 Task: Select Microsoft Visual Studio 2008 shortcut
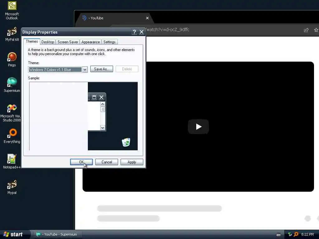11,113
